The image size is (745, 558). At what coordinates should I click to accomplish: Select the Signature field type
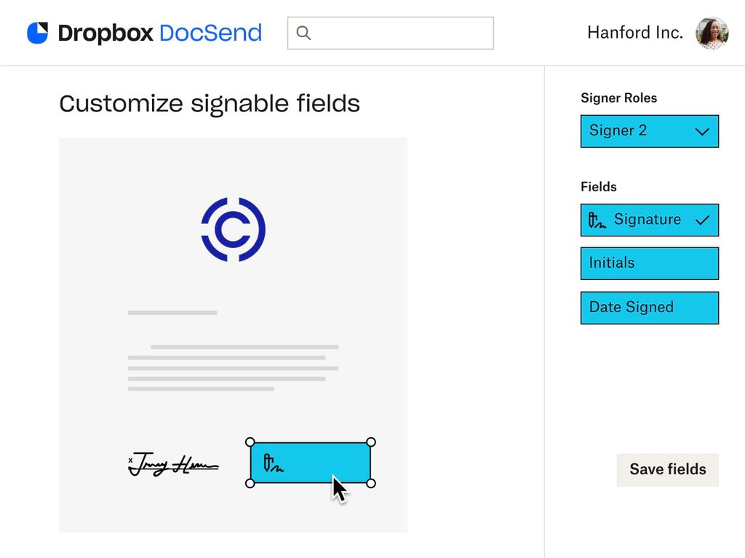[649, 220]
